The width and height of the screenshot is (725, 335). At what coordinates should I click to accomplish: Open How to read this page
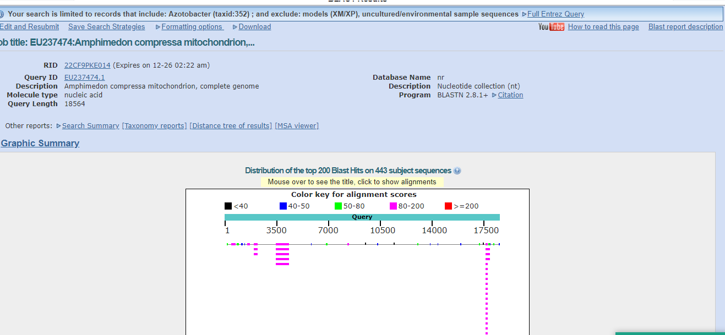603,27
